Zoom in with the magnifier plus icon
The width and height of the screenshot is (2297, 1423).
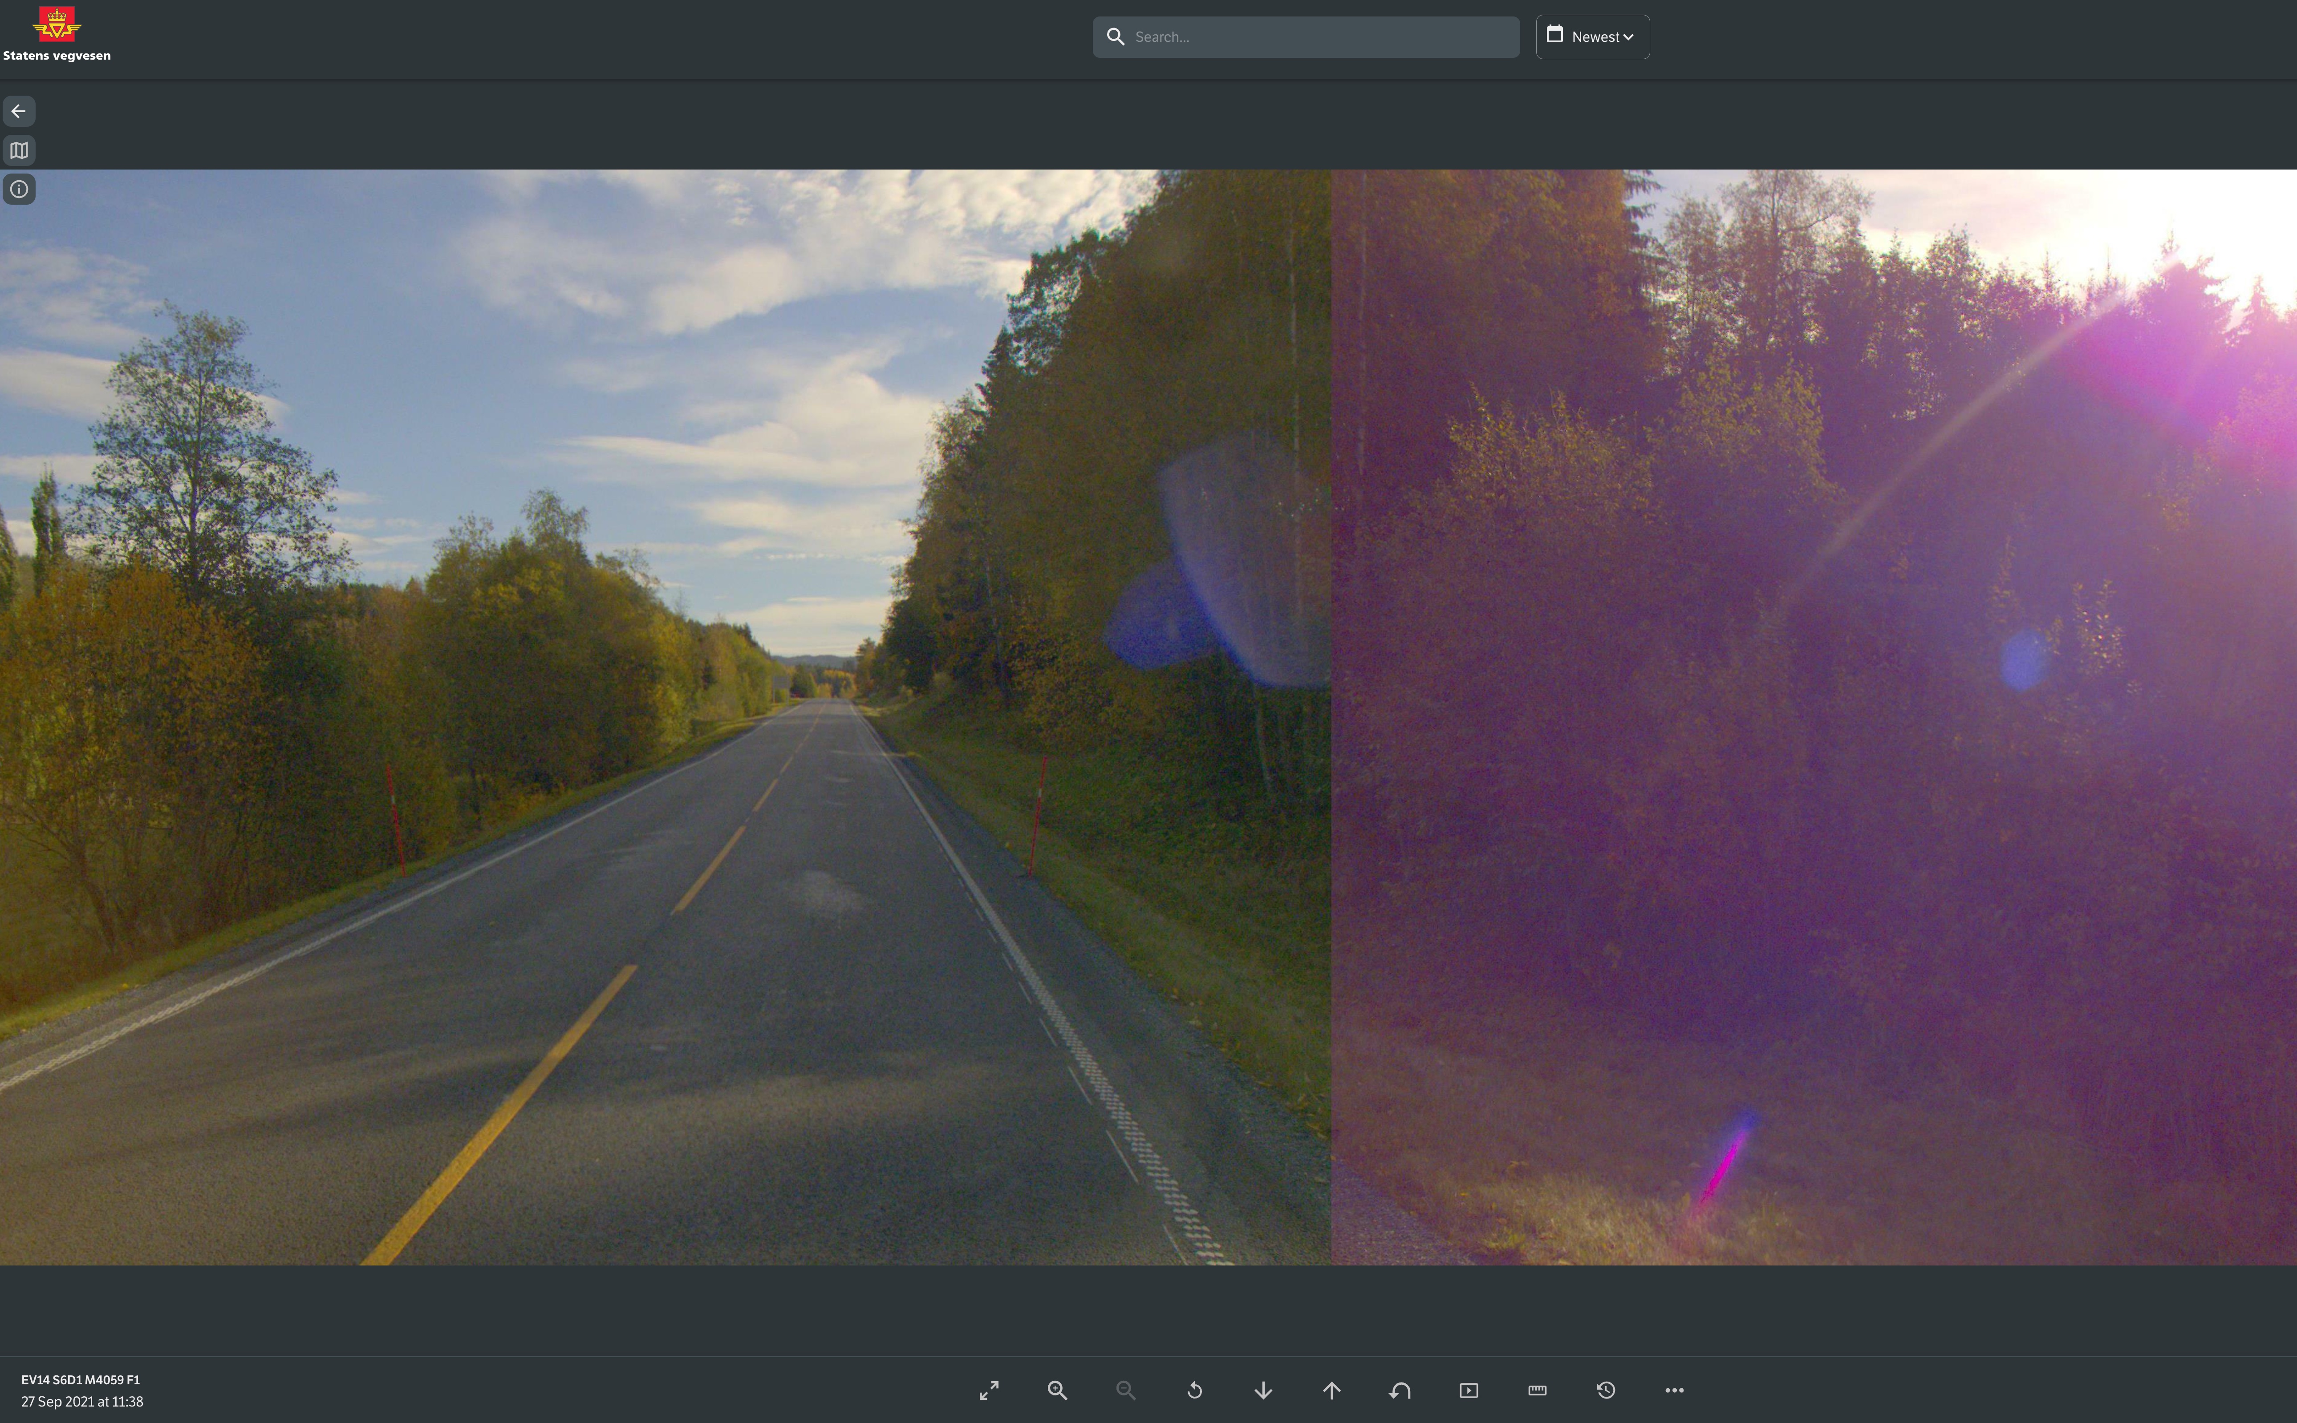(x=1057, y=1390)
